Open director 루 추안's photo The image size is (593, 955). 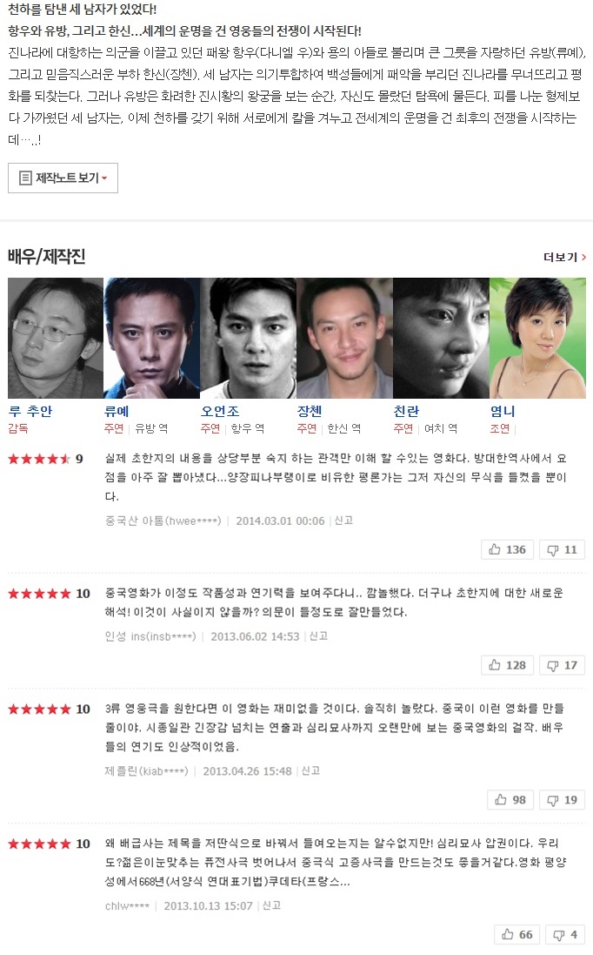click(x=56, y=338)
